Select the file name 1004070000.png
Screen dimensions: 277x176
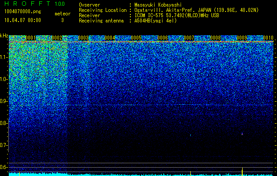(x=23, y=11)
